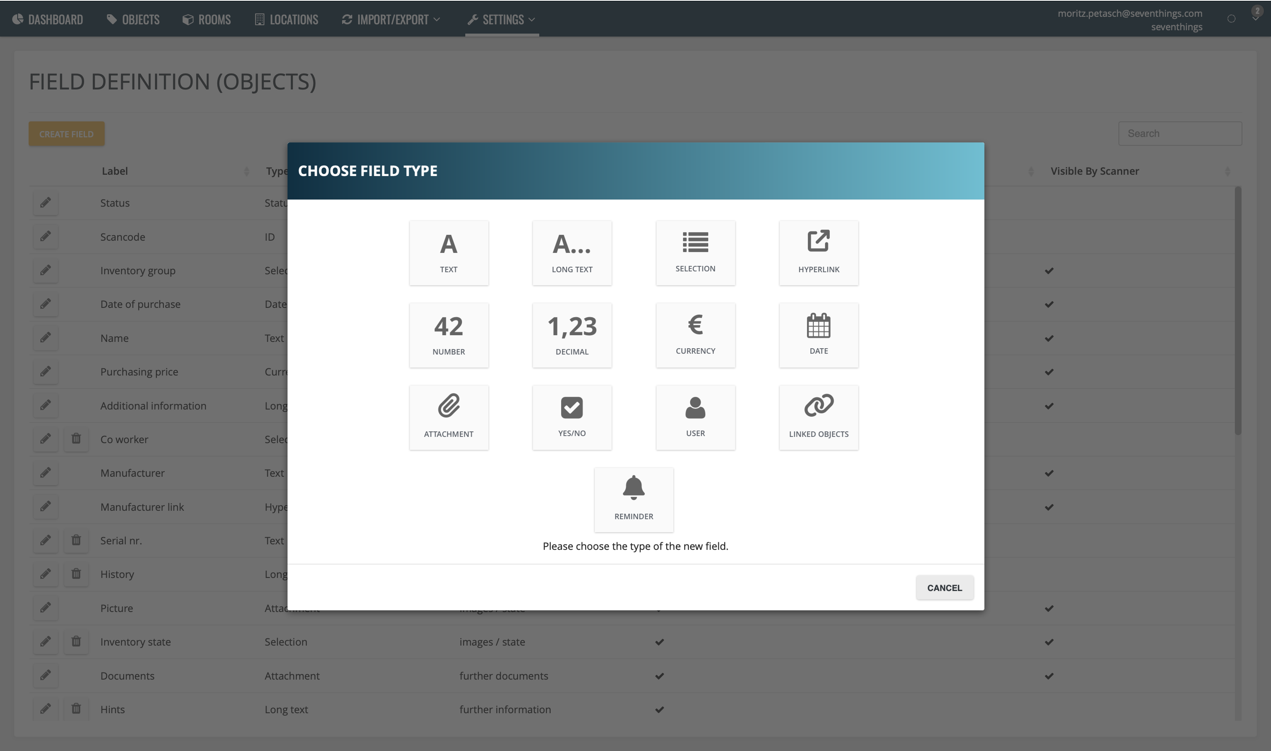
Task: Edit the History field
Action: click(x=45, y=574)
